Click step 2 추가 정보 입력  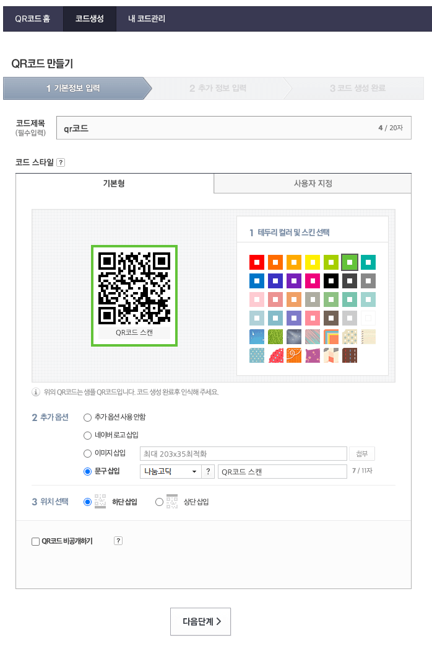point(218,88)
